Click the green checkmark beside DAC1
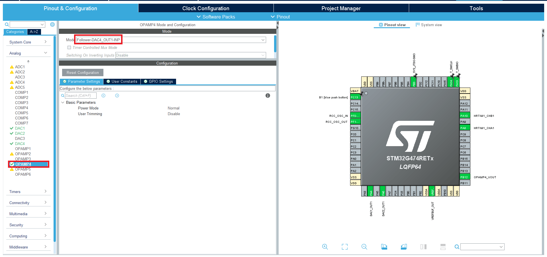Image resolution: width=547 pixels, height=257 pixels. pos(12,128)
